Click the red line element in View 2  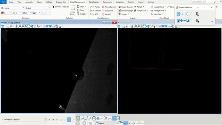[156, 69]
